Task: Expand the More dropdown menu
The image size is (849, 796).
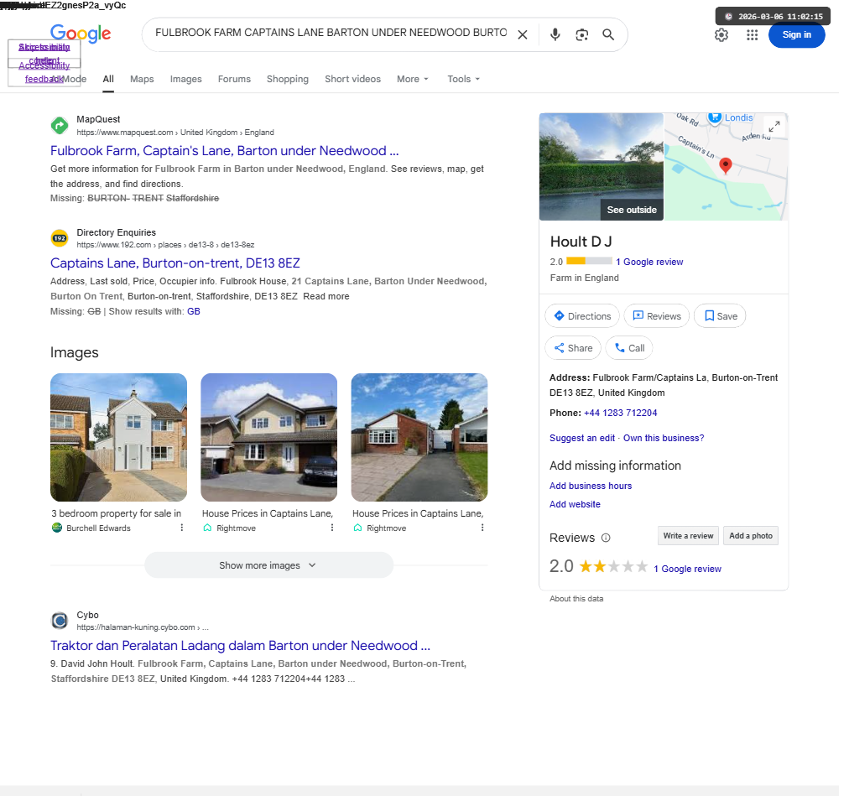Action: click(413, 79)
